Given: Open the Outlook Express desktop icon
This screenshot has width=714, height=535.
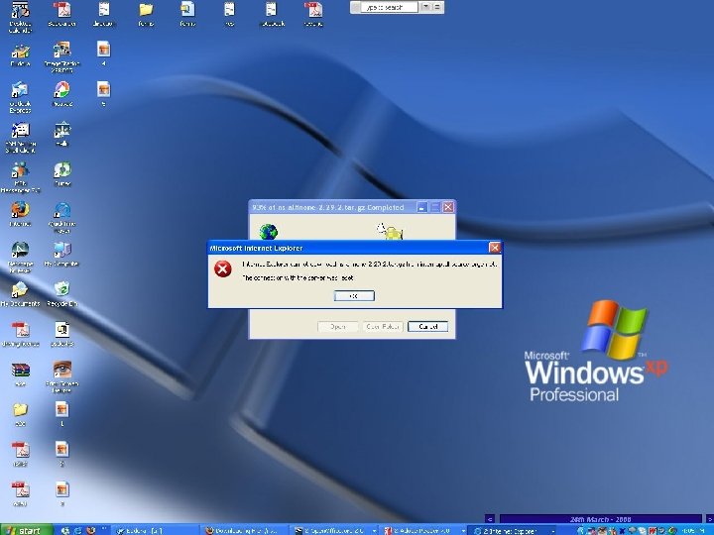Looking at the screenshot, I should click(20, 90).
